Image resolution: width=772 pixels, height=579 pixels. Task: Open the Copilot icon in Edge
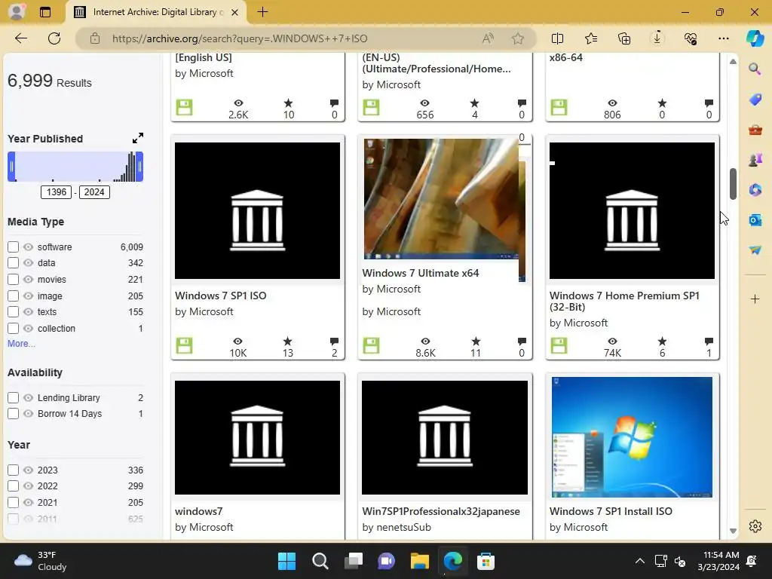click(755, 38)
